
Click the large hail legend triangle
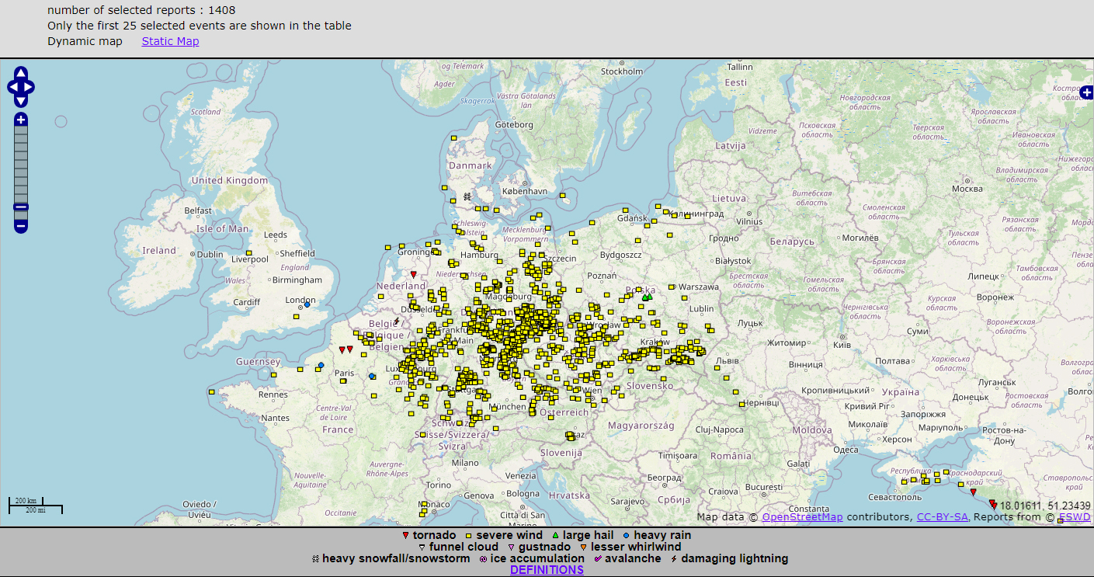555,536
